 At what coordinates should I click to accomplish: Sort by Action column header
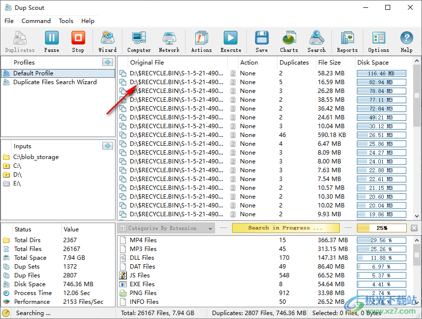[257, 63]
